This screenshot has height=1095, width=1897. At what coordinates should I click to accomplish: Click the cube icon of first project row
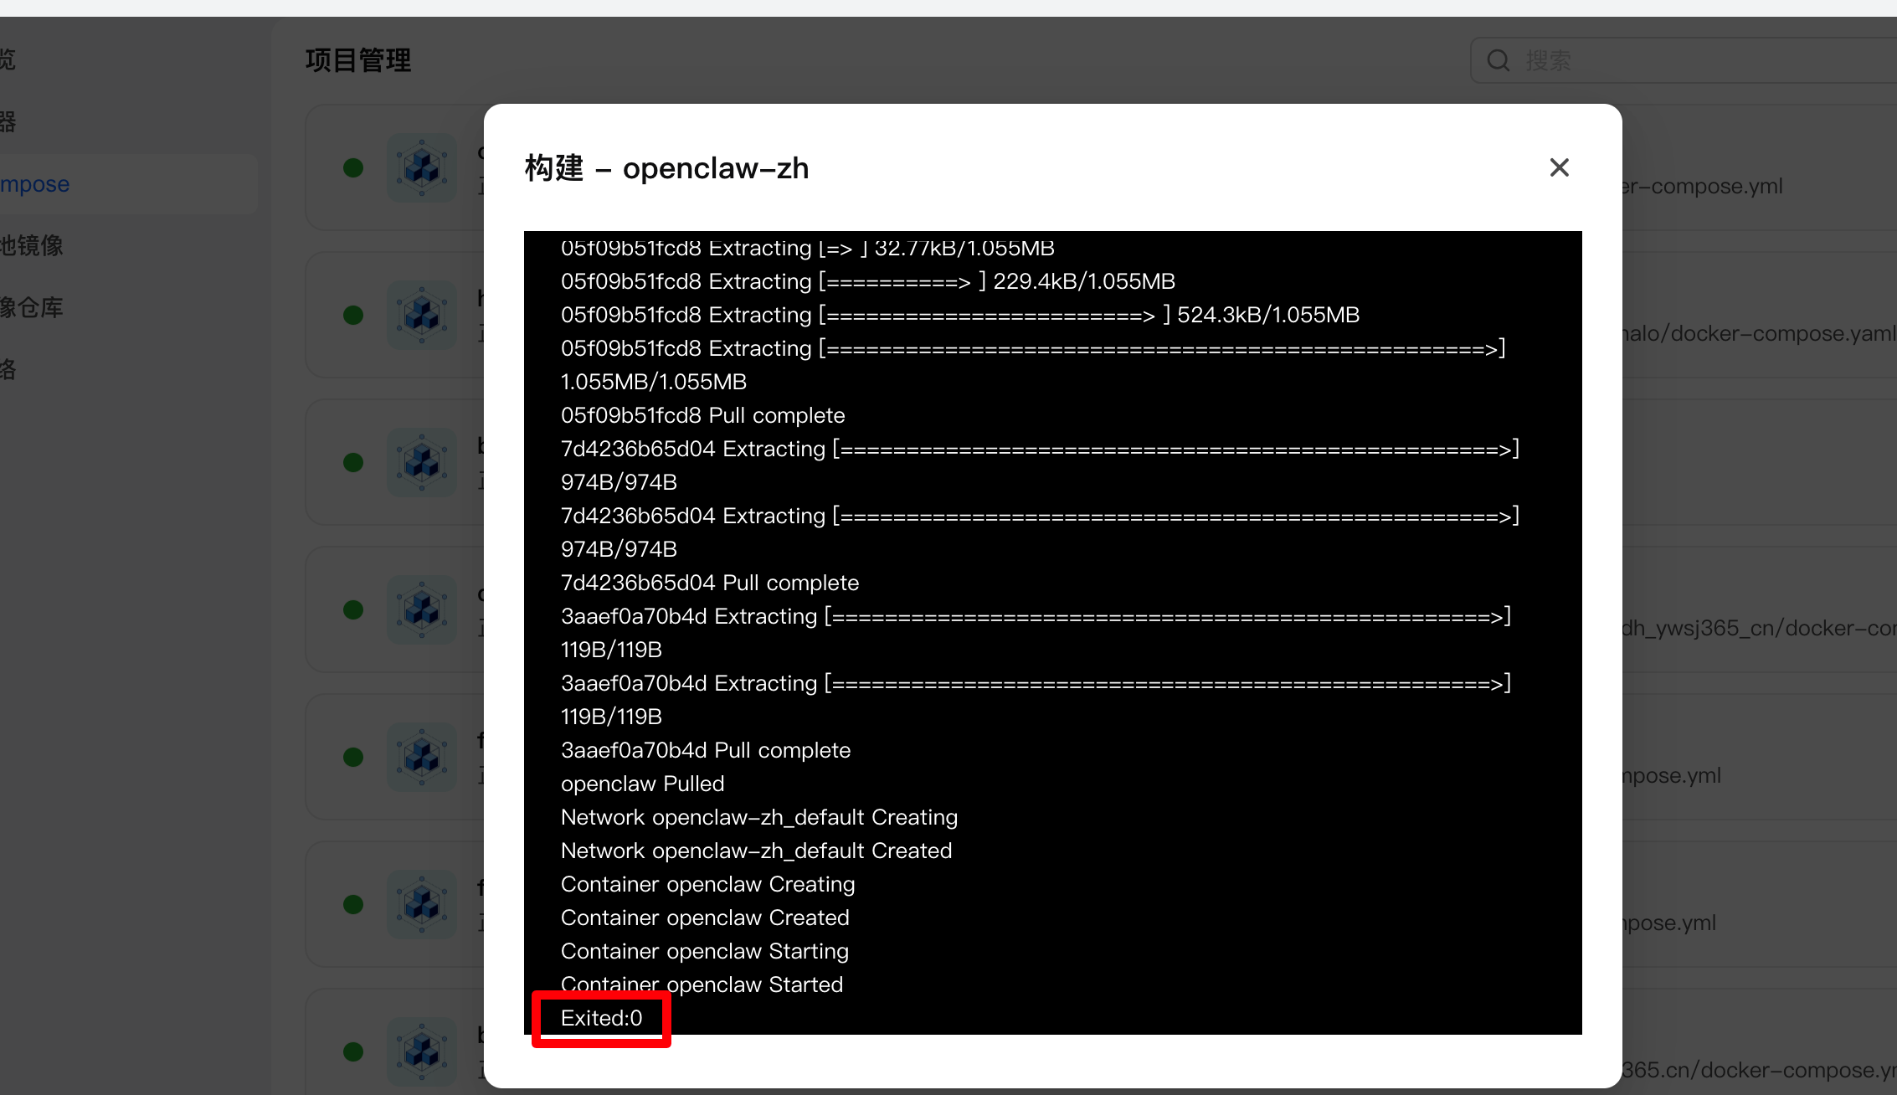tap(422, 167)
